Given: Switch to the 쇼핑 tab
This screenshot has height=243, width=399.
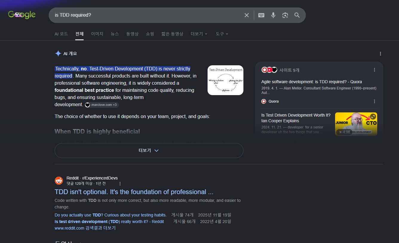Looking at the screenshot, I should pyautogui.click(x=150, y=34).
